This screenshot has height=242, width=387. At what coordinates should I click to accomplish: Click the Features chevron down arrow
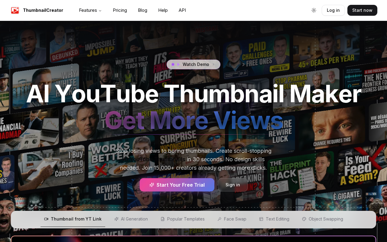point(100,11)
